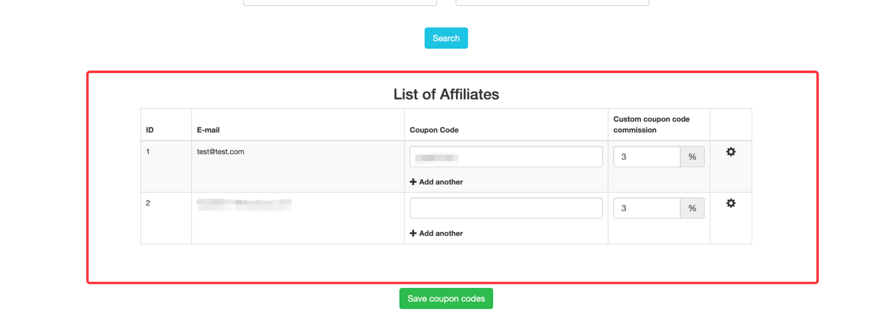This screenshot has height=325, width=892.
Task: Click the ID column header
Action: click(149, 130)
